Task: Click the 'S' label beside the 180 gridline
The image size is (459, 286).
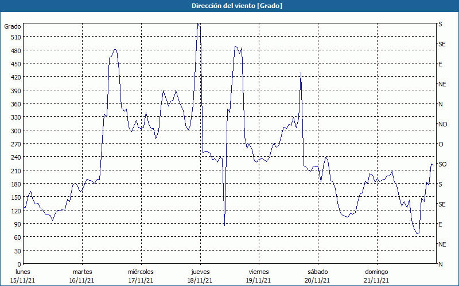Action: 440,184
